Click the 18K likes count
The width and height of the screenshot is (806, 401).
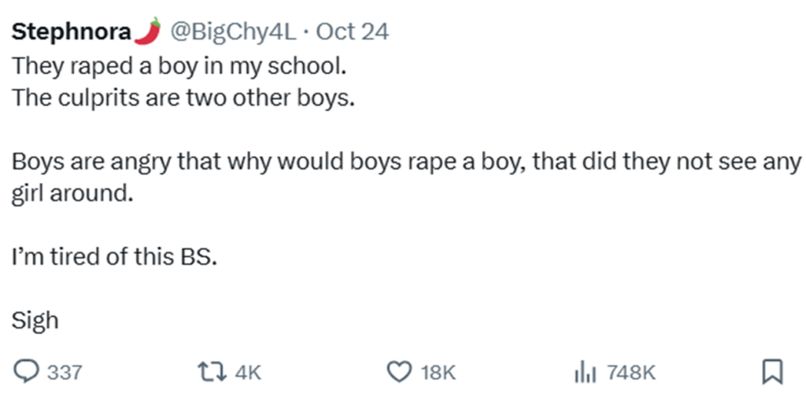[438, 373]
